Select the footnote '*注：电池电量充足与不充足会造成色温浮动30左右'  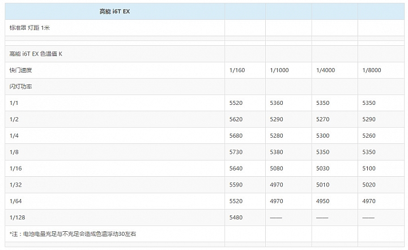[73, 234]
